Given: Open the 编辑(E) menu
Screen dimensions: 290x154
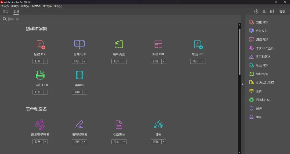Looking at the screenshot, I should point(15,6).
